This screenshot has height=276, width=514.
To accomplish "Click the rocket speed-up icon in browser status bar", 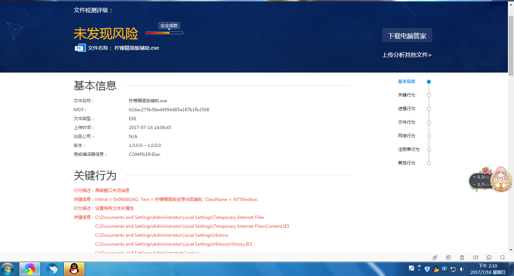I will pyautogui.click(x=435, y=257).
